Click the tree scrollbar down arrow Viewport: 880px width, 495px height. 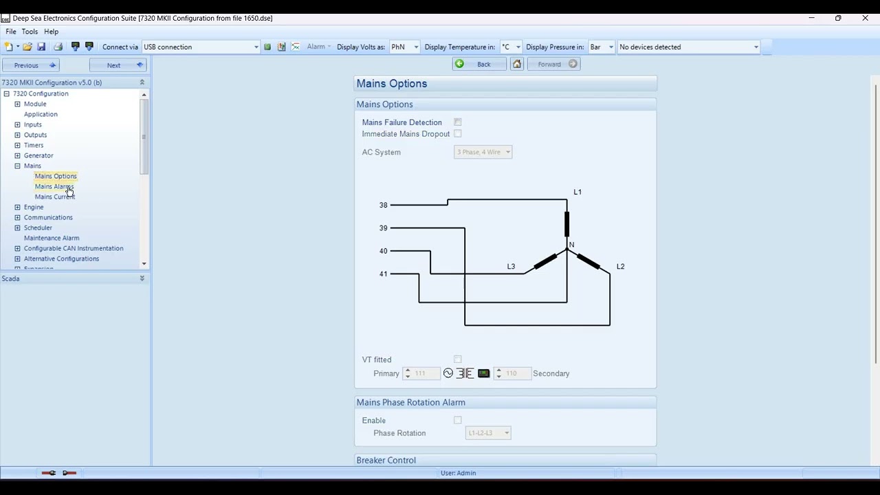click(144, 263)
